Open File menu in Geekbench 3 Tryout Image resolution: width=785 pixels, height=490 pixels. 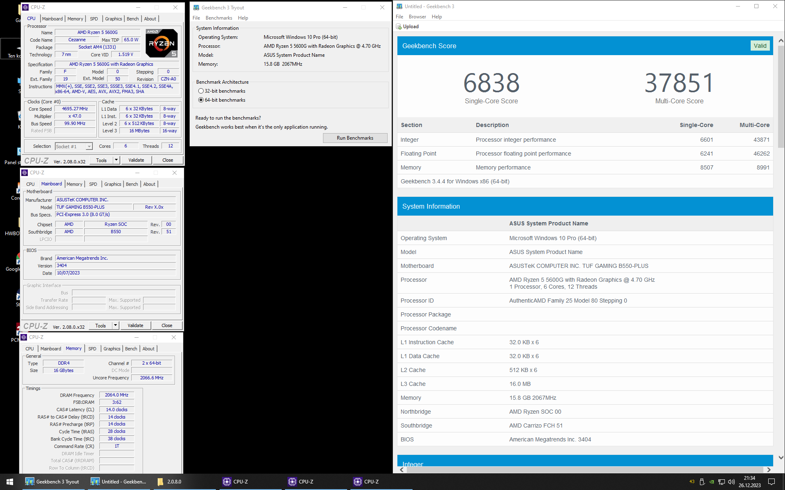point(196,18)
